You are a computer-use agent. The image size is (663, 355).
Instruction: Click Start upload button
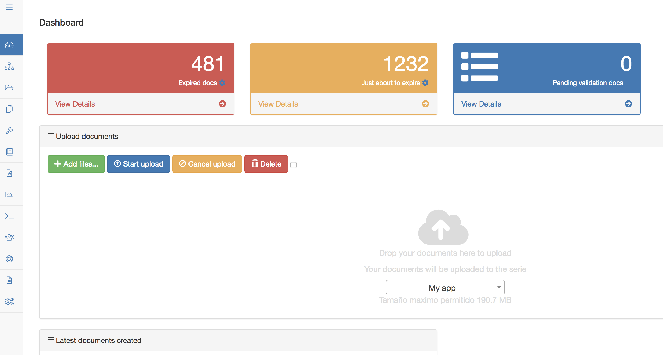pos(139,164)
